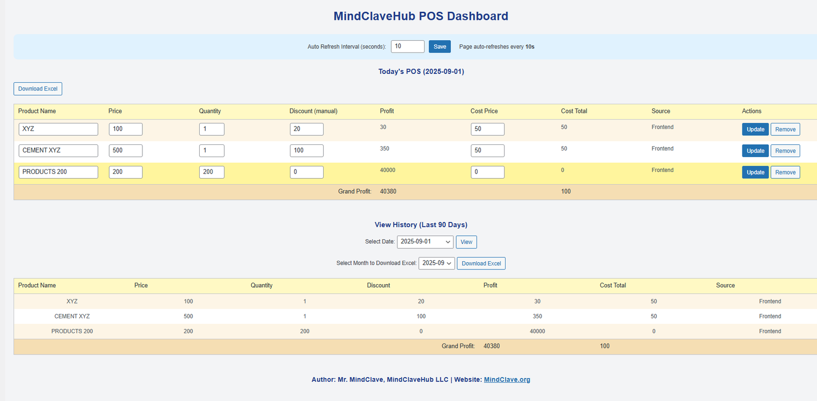Click the PRODUCTS 200 product name field
This screenshot has height=401, width=817.
click(58, 172)
